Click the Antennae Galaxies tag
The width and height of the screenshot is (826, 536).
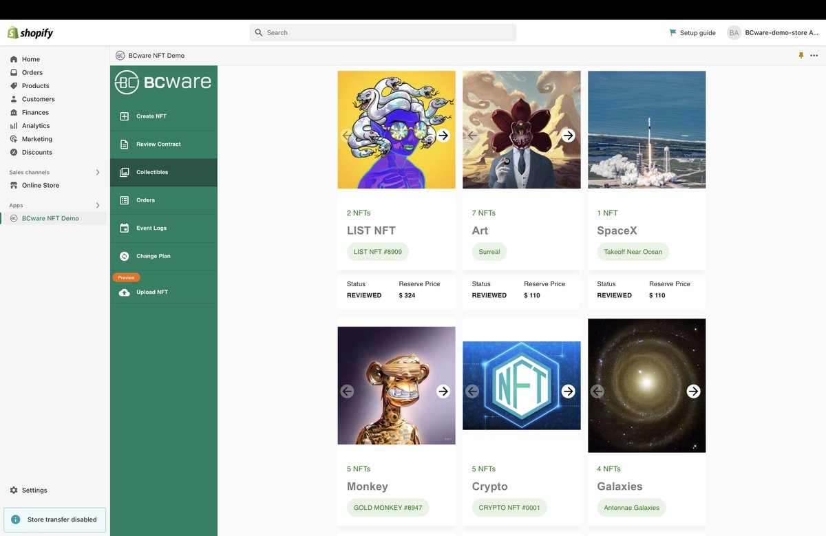click(x=632, y=508)
